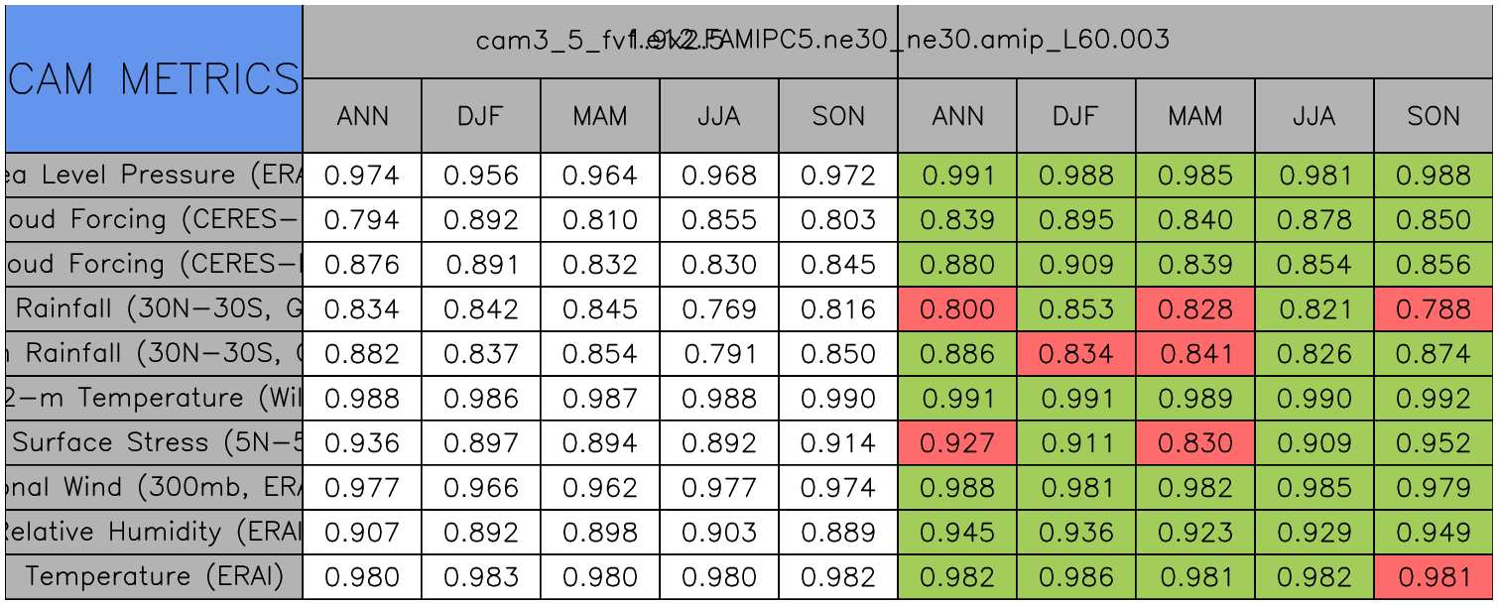
Task: Select the cell with value 0.769
Action: pyautogui.click(x=719, y=309)
